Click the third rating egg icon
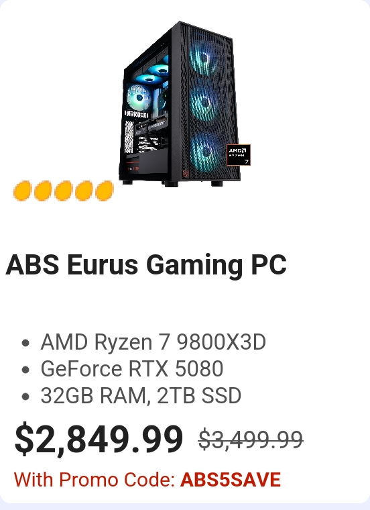Image resolution: width=370 pixels, height=510 pixels. [64, 191]
